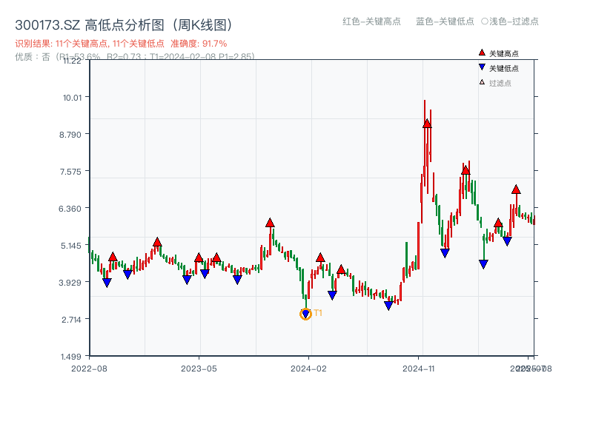Click the orange-circled T1 low marker
The width and height of the screenshot is (593, 444).
coord(305,314)
